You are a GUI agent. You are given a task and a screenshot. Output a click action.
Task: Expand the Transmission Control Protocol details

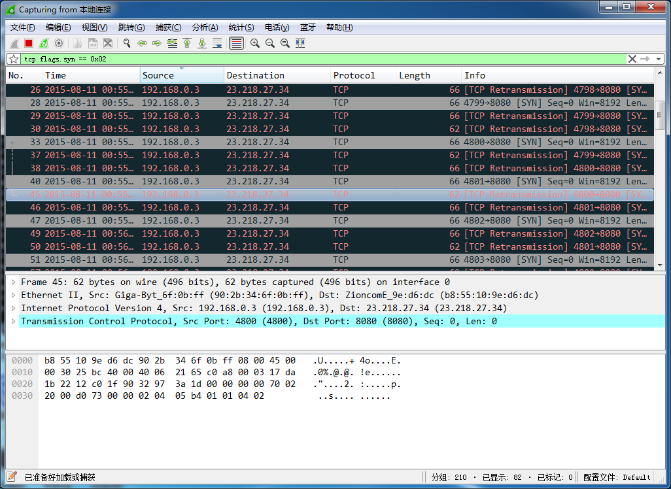point(14,322)
